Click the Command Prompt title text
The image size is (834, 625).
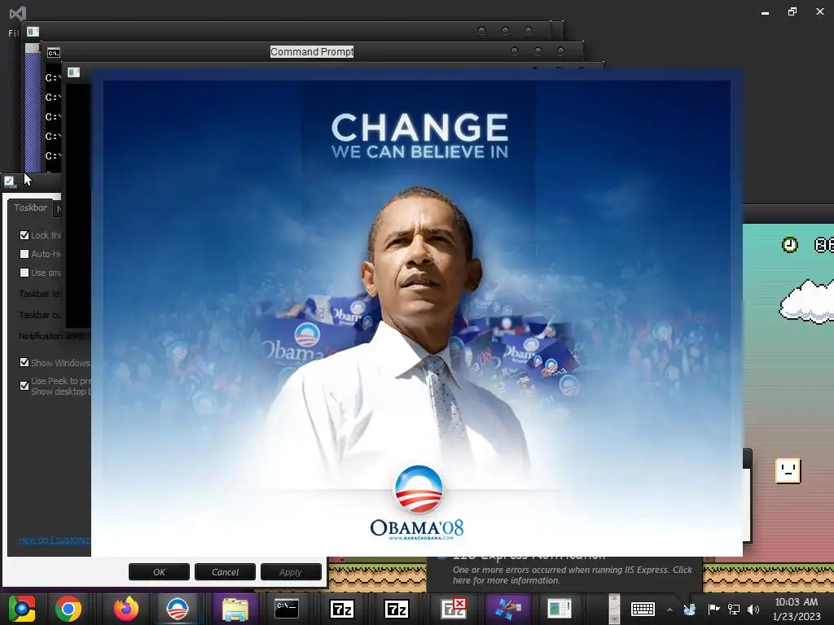tap(312, 51)
